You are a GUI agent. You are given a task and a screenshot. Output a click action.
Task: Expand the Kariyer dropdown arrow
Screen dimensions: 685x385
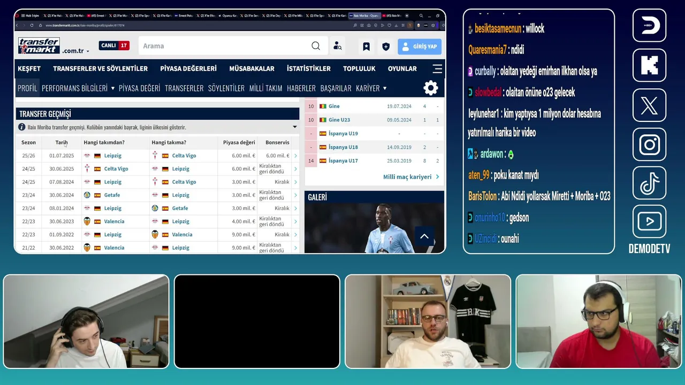coord(384,88)
